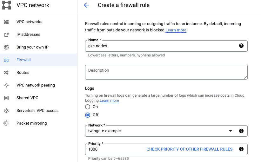The height and width of the screenshot is (162, 261).
Task: Click the help icon in the Name field
Action: point(241,46)
